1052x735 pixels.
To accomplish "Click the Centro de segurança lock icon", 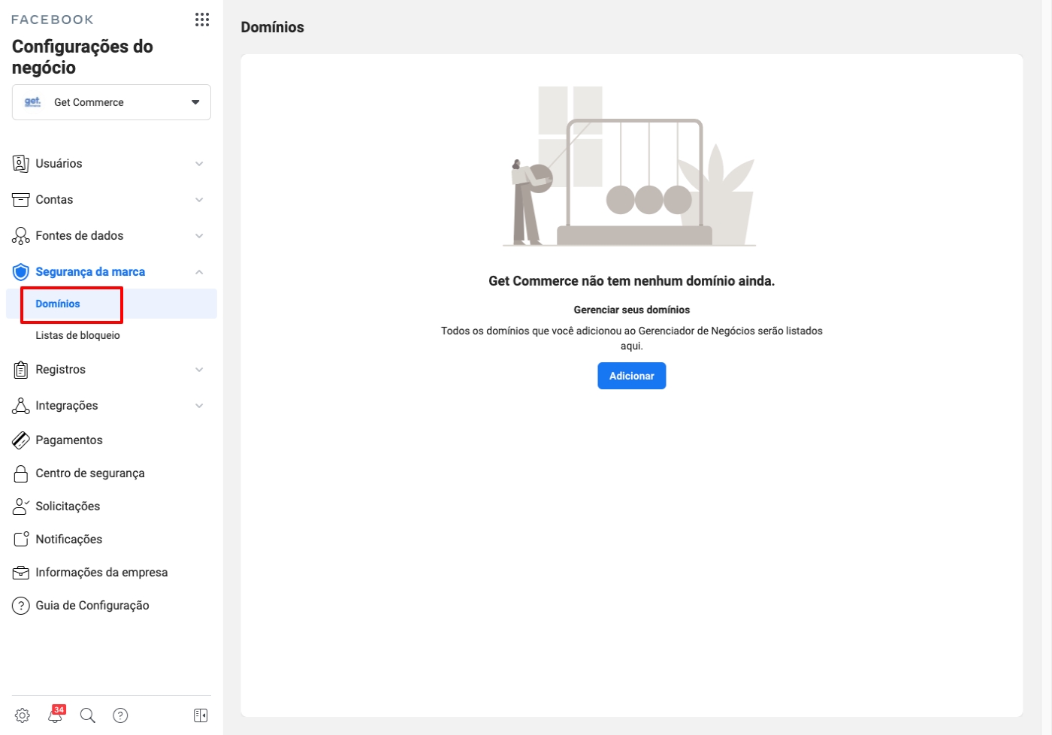I will coord(21,473).
